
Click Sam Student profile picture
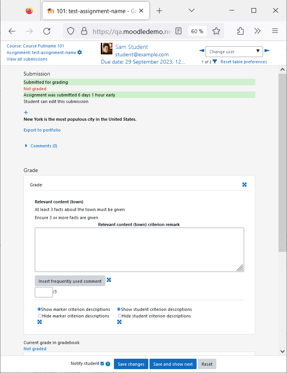click(107, 49)
